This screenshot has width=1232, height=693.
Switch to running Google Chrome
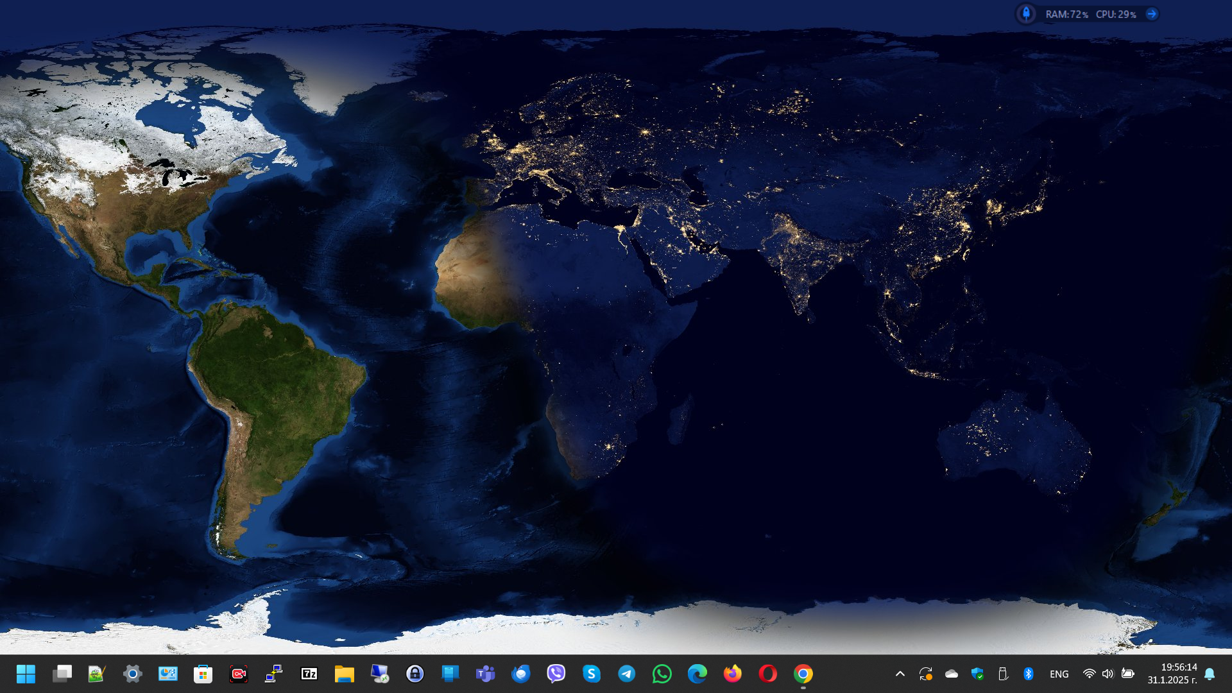(803, 674)
